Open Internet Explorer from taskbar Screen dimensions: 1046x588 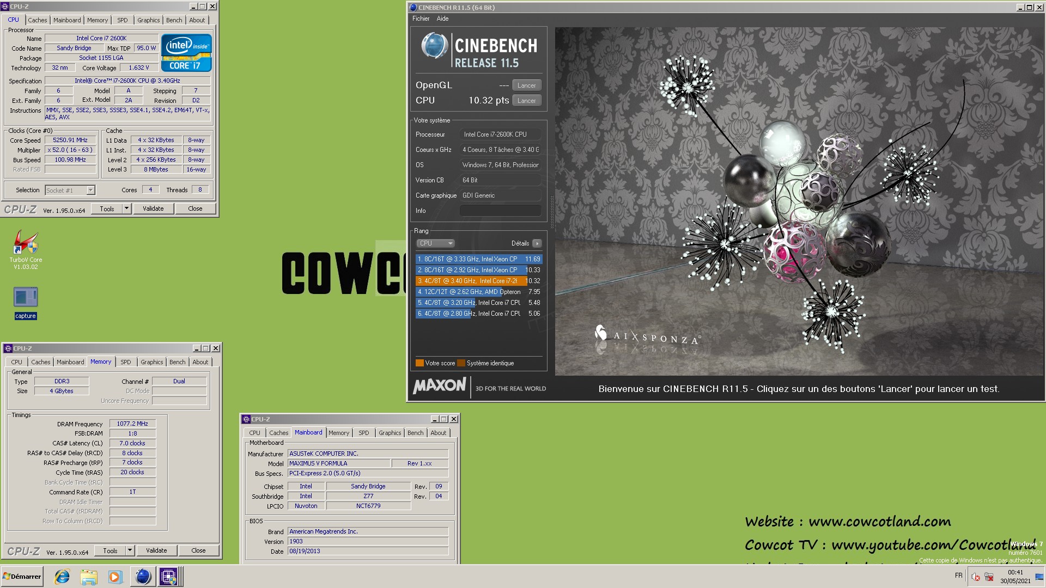pos(62,577)
